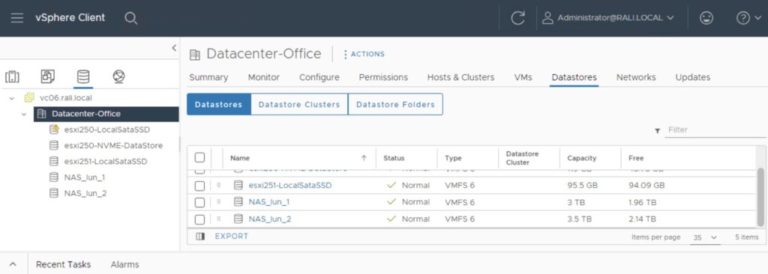Viewport: 768px width, 274px height.
Task: Open the esxi251-LocalSataSSD datastore link
Action: point(289,186)
